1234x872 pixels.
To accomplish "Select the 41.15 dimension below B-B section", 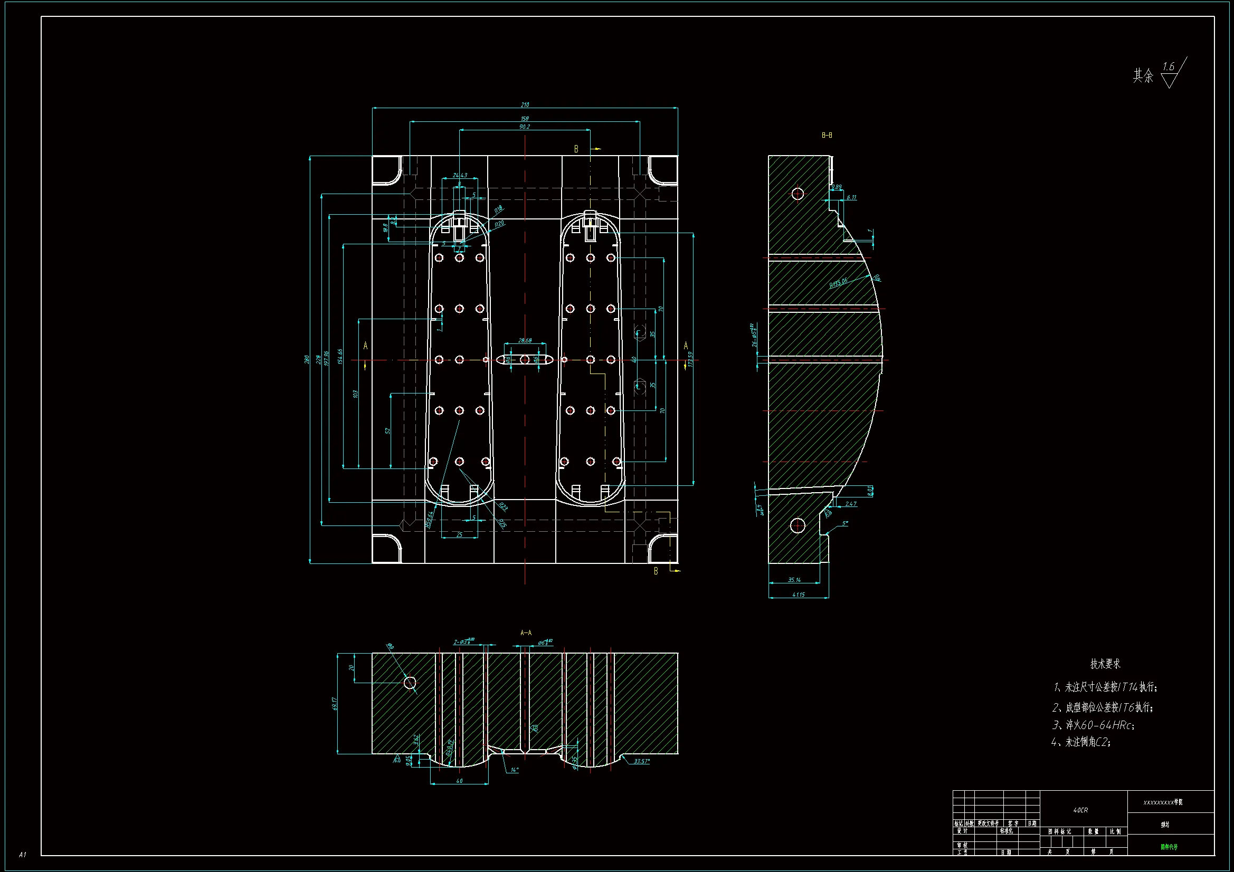I will point(798,595).
